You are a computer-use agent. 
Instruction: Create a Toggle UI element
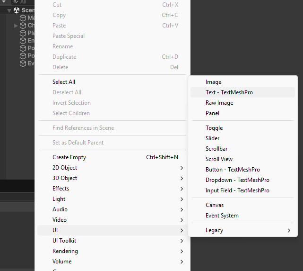242,128
